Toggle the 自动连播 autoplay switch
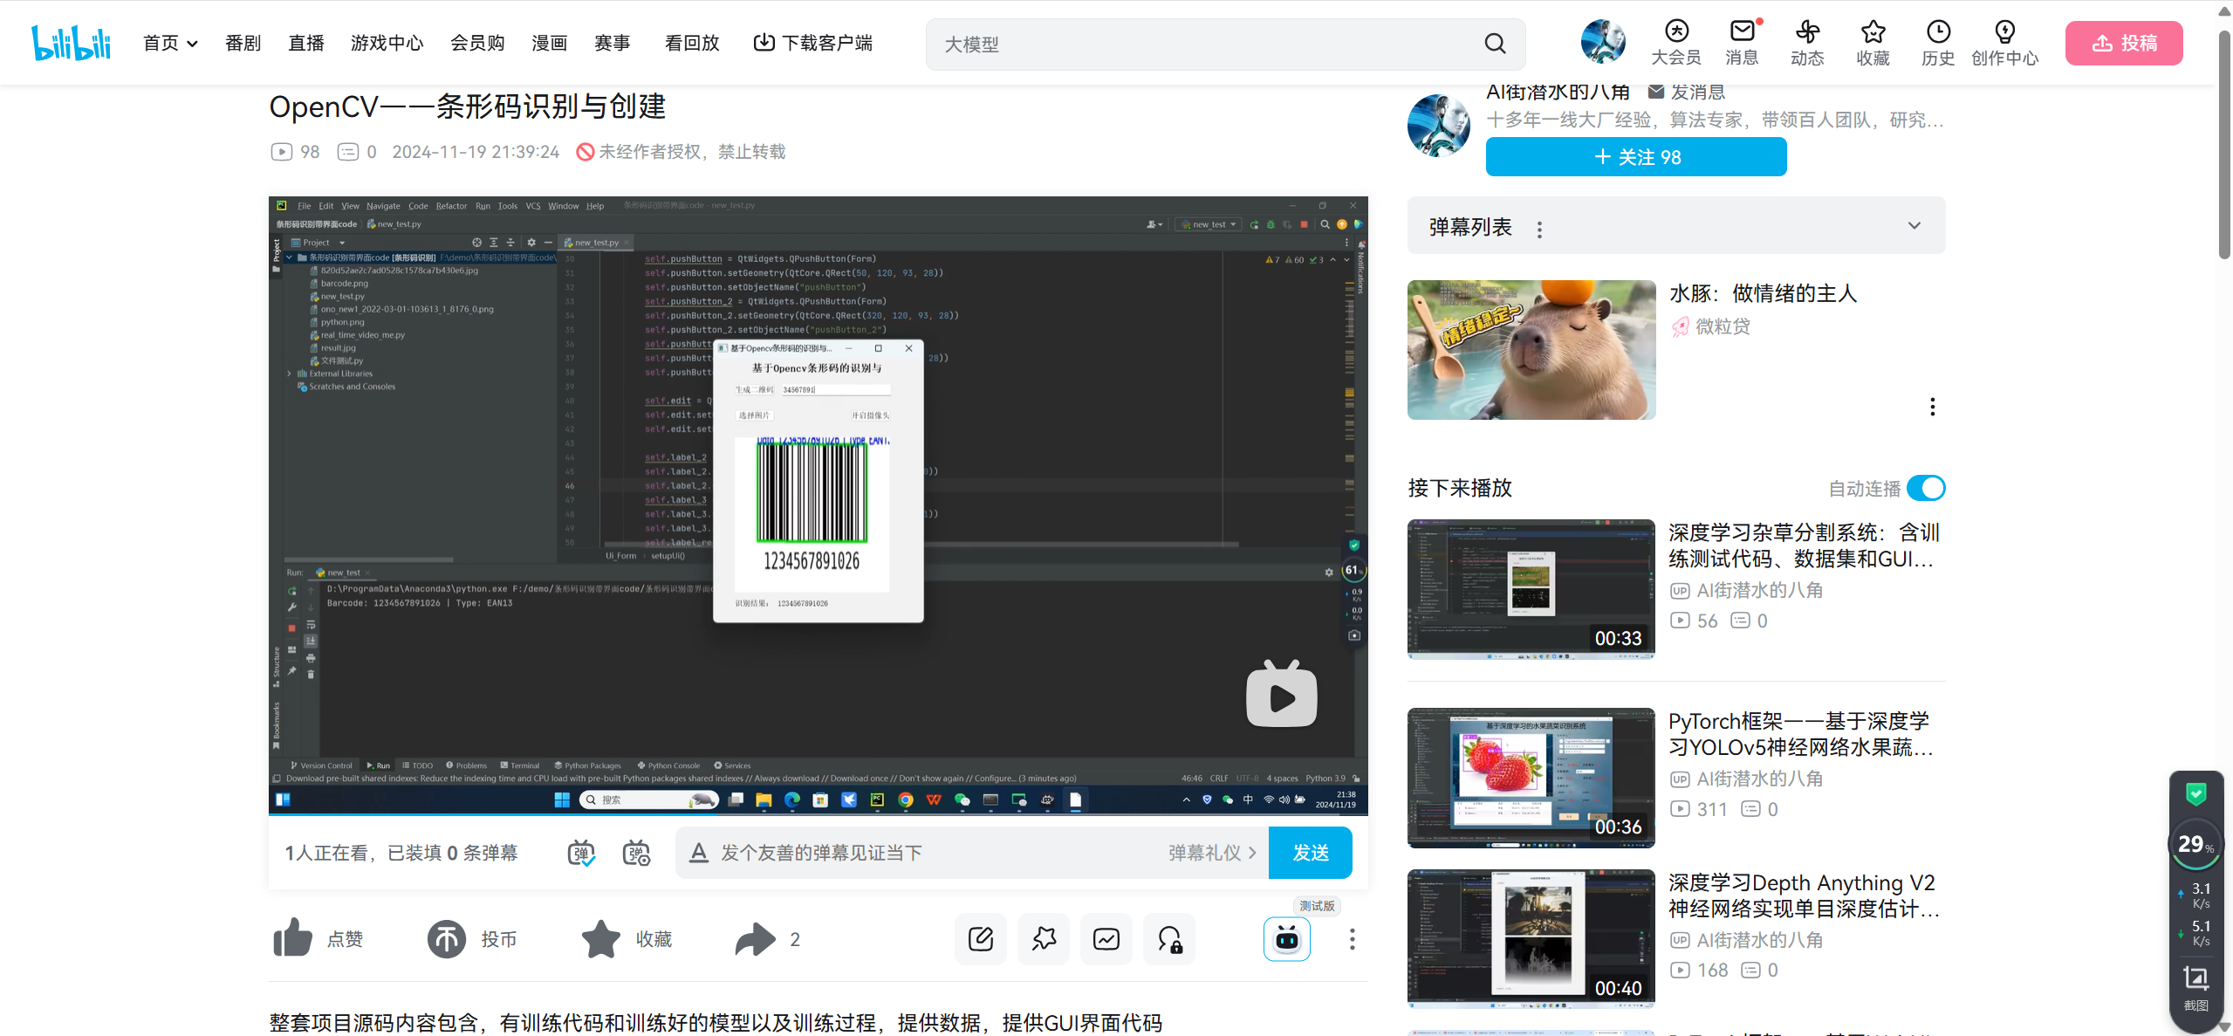 [x=1926, y=488]
